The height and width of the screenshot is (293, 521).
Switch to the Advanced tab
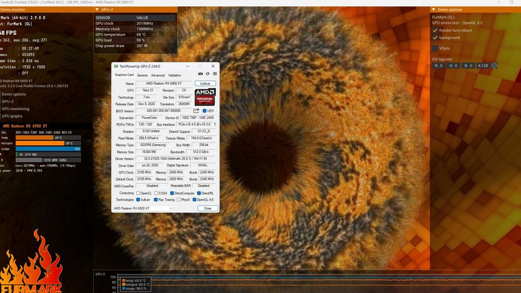tap(158, 75)
